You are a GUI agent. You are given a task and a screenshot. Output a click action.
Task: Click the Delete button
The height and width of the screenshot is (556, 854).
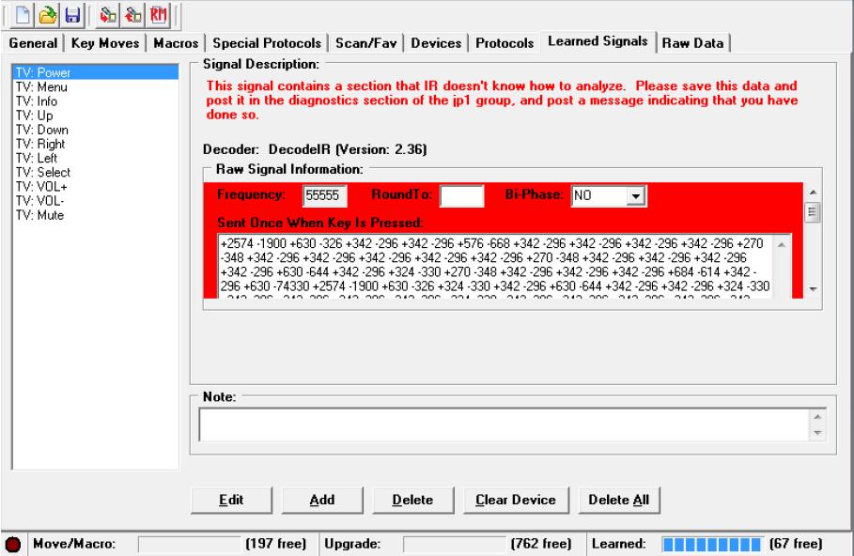[412, 500]
